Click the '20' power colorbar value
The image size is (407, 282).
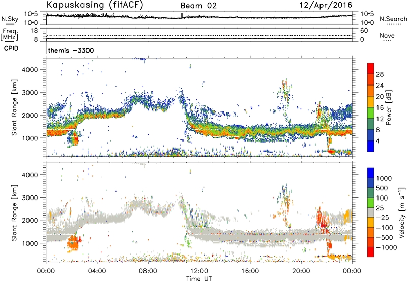[380, 97]
